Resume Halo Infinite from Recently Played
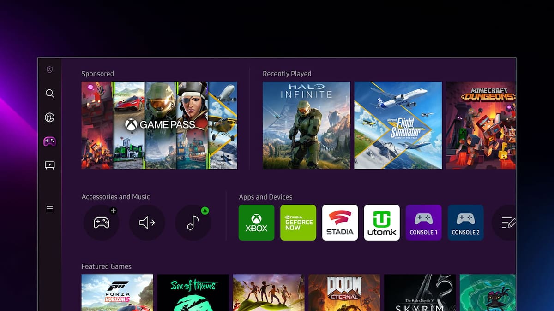This screenshot has width=554, height=311. coord(307,125)
